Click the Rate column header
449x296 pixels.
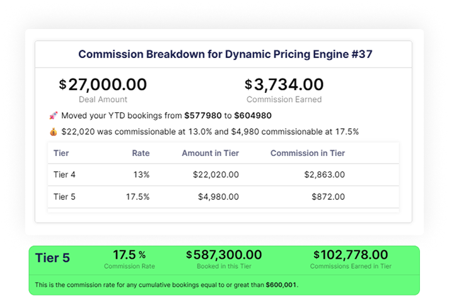(141, 153)
